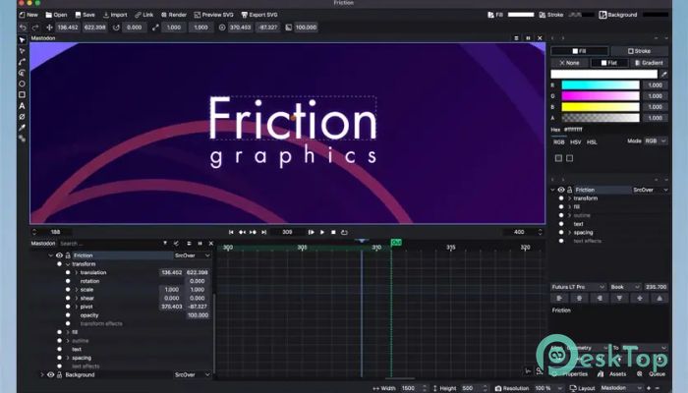The image size is (688, 393).
Task: Select the point/node edit tool
Action: [22, 51]
